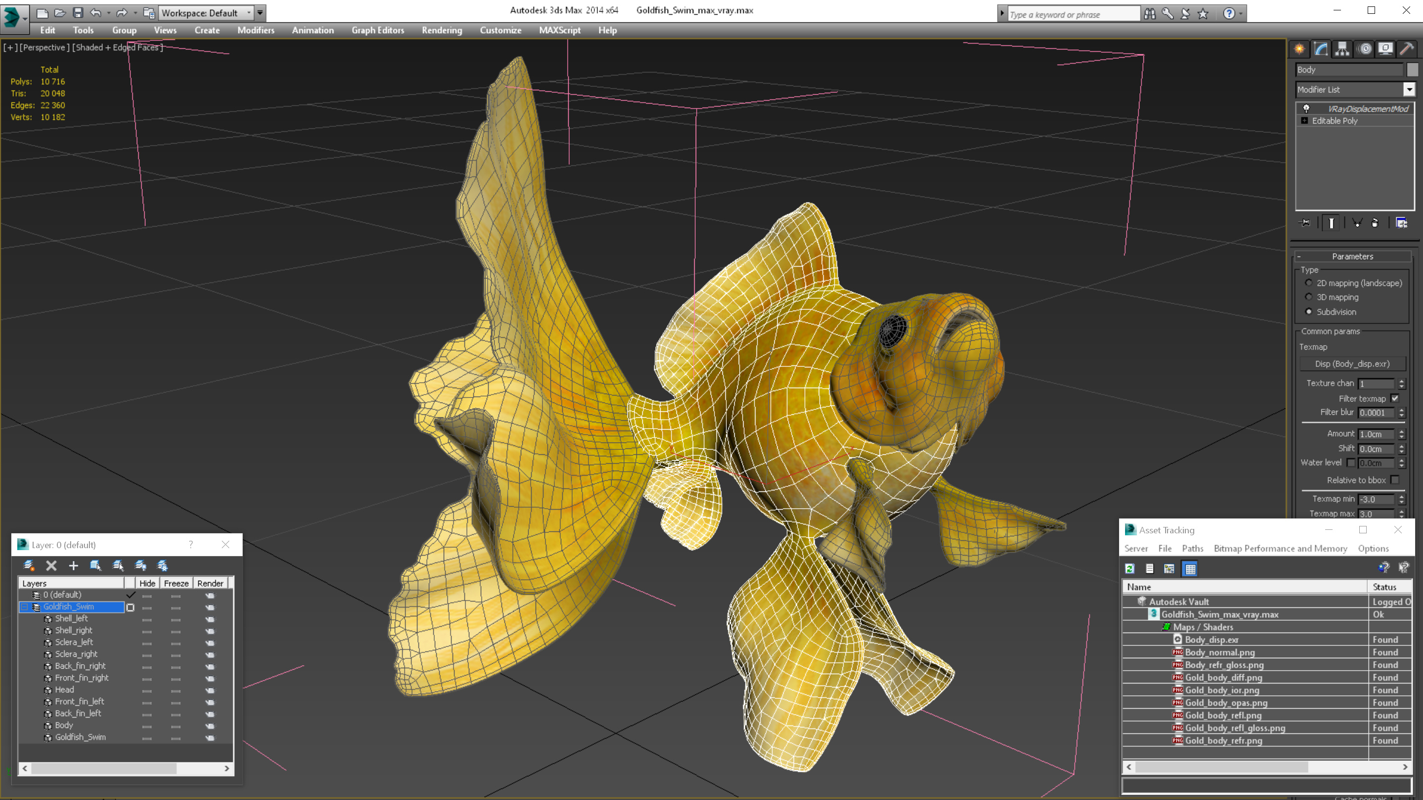Expand the Goldfish_Swim layer tree item
This screenshot has height=800, width=1423.
point(23,606)
